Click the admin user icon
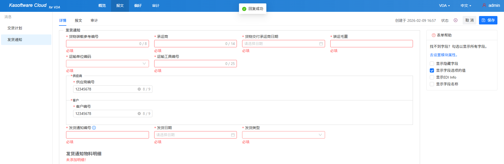The image size is (504, 164). (x=484, y=5)
